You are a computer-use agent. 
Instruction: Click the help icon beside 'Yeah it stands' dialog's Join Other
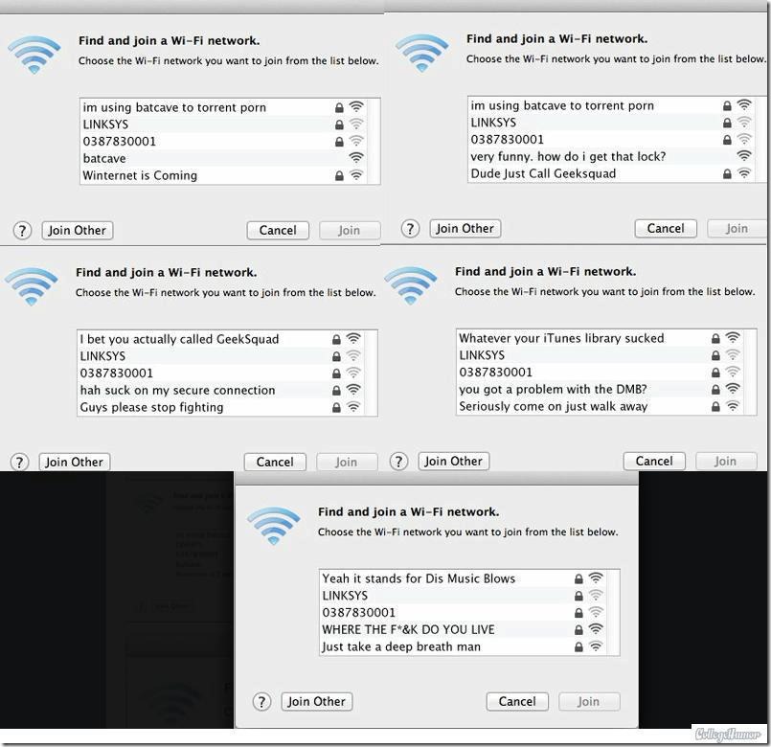[x=261, y=702]
